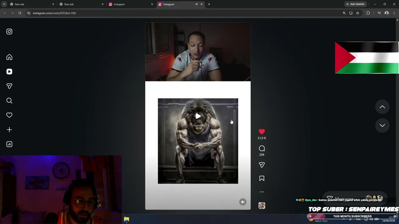Open the browser Extensions menu
The image size is (399, 224).
point(368,13)
